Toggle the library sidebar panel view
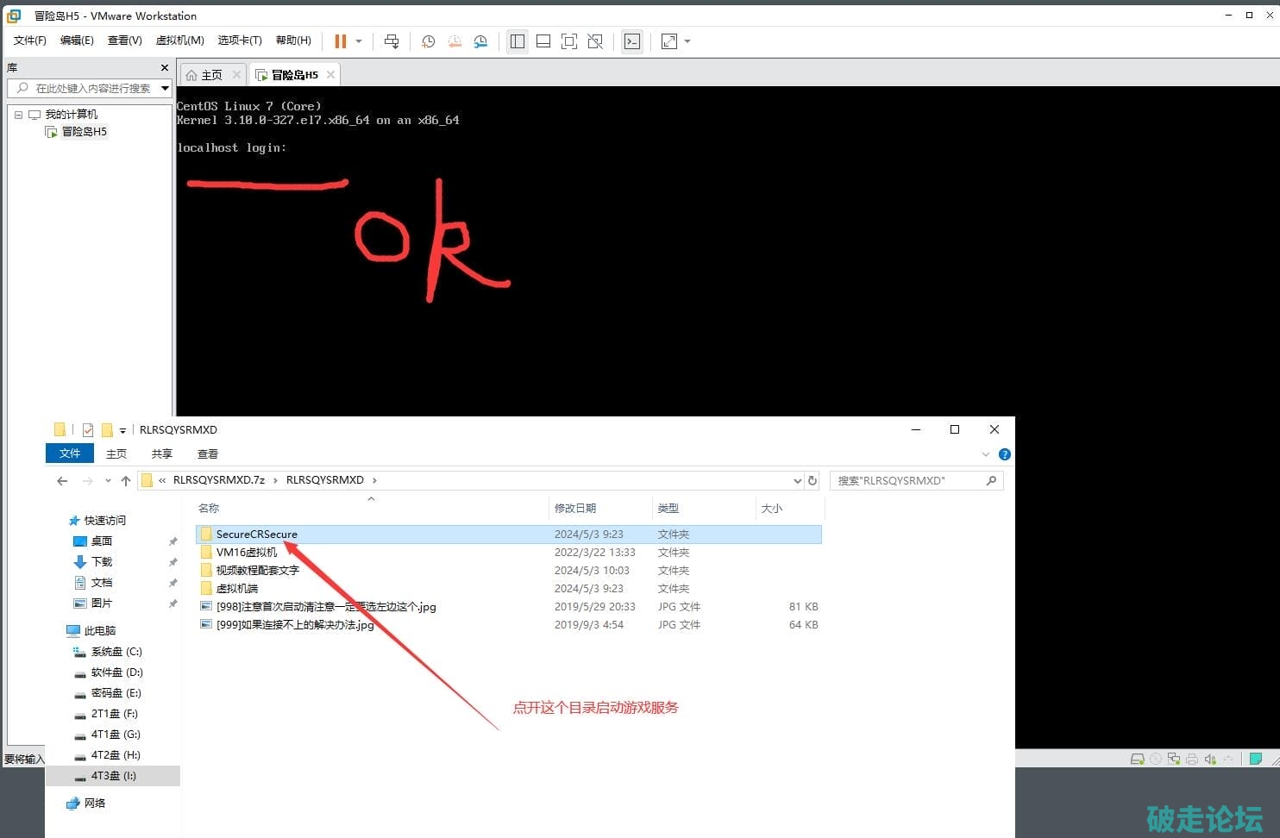Screen dimensions: 1280x838 (518, 41)
